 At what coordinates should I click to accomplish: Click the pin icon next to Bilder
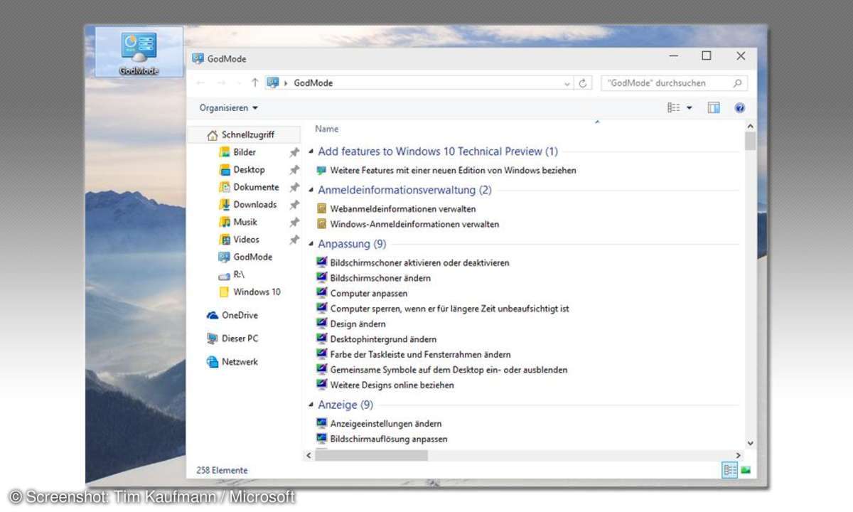294,152
